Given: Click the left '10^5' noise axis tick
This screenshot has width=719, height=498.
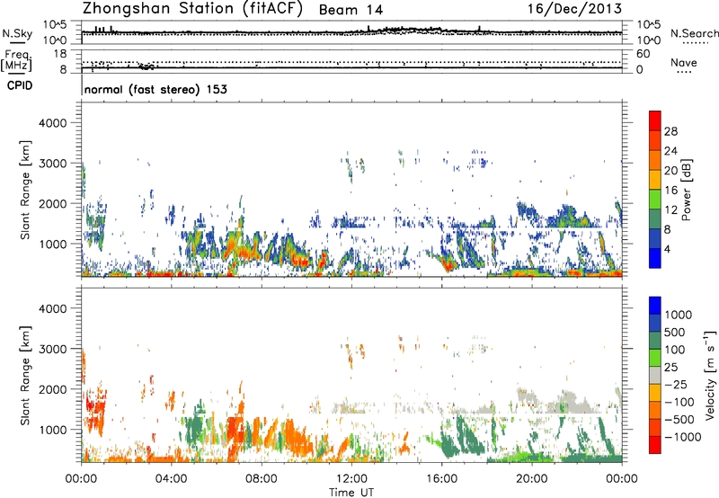Looking at the screenshot, I should (x=55, y=25).
